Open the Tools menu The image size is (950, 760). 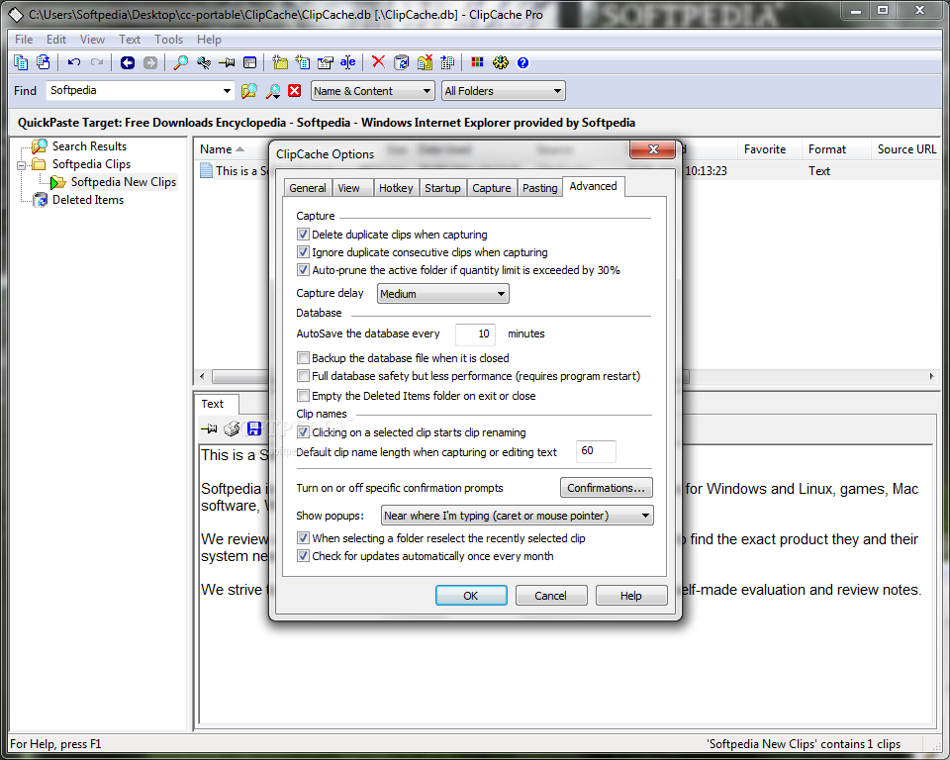tap(168, 40)
